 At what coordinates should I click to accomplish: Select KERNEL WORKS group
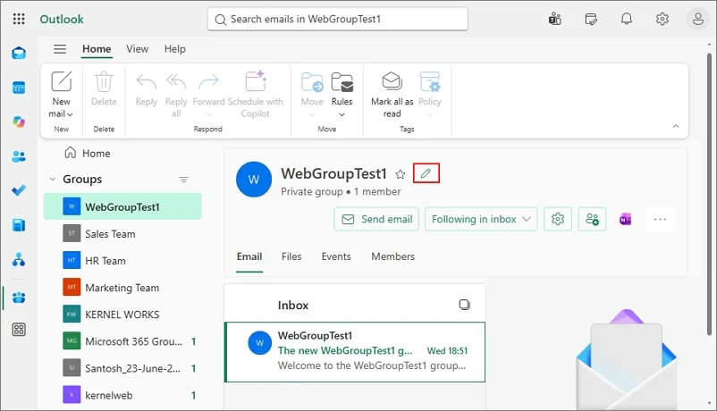(x=122, y=315)
